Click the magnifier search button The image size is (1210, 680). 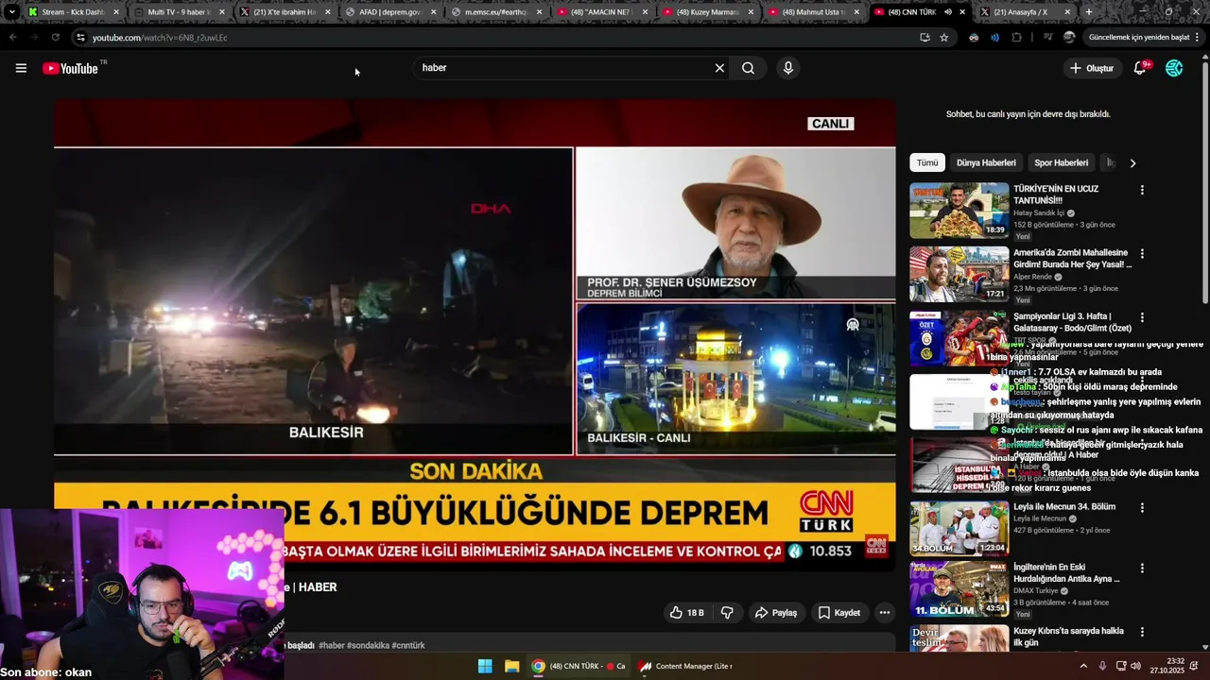[748, 68]
